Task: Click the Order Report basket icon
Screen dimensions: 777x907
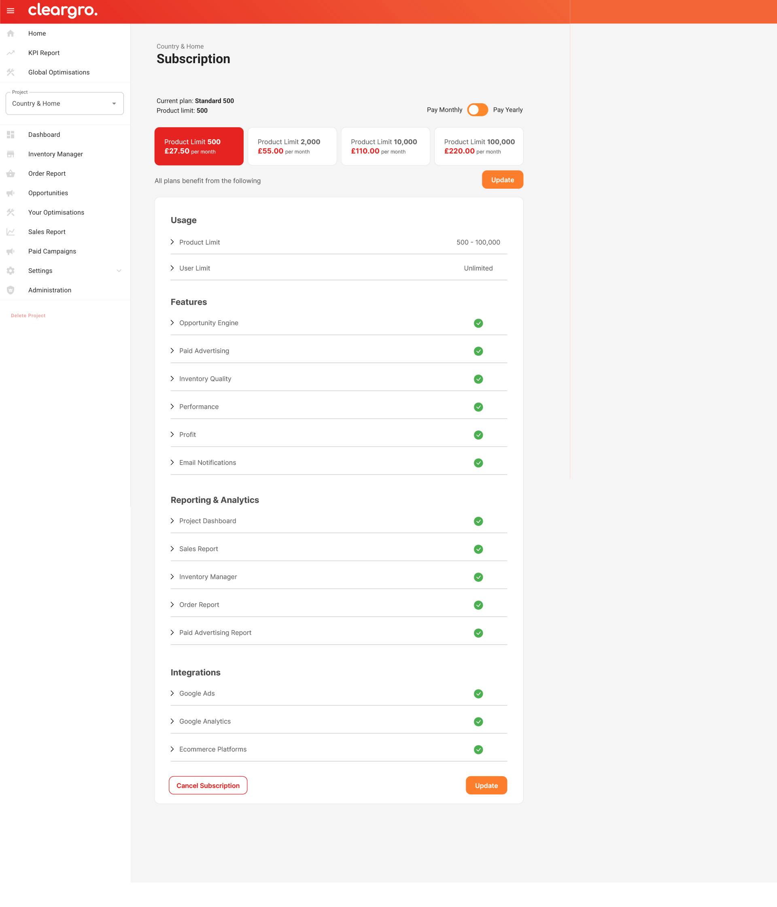Action: (x=11, y=173)
